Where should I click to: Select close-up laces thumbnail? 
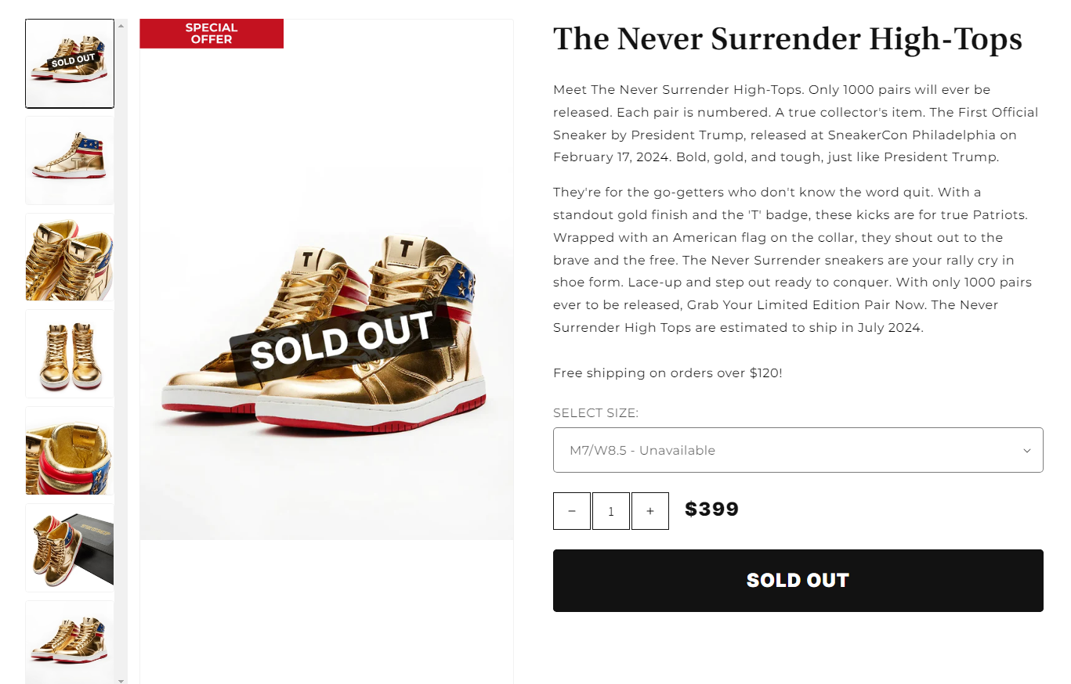pos(70,257)
